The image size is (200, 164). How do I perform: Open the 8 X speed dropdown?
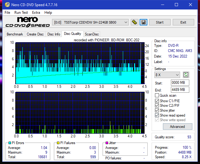tap(167, 75)
